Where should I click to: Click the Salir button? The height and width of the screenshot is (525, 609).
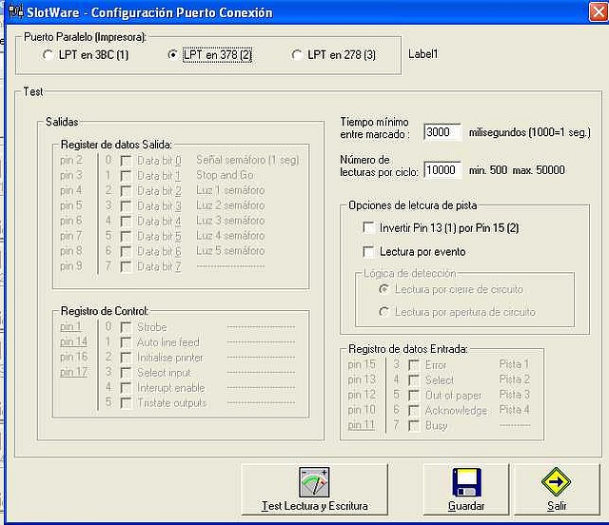click(557, 489)
